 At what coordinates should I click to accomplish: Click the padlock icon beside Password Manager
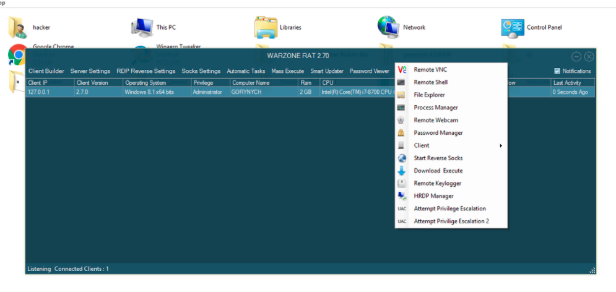pyautogui.click(x=401, y=132)
